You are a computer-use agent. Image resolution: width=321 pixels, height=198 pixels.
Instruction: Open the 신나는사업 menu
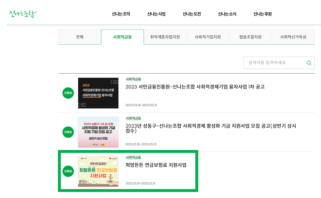click(x=156, y=14)
